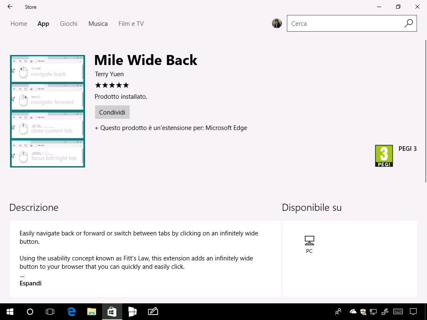Expand the Microsoft Edge extension notice

[171, 128]
